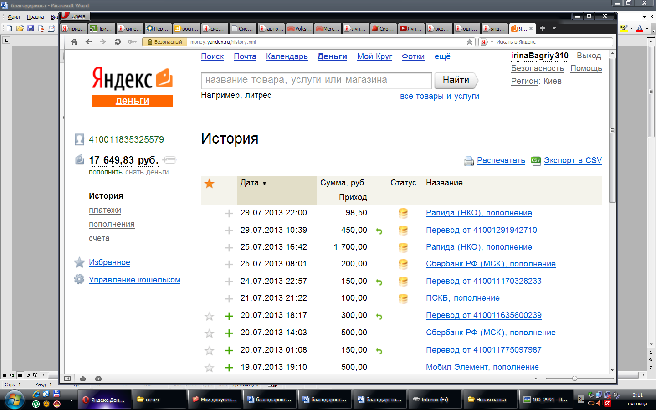Click coins status icon for ПСКБ row
This screenshot has width=656, height=410.
(x=403, y=298)
